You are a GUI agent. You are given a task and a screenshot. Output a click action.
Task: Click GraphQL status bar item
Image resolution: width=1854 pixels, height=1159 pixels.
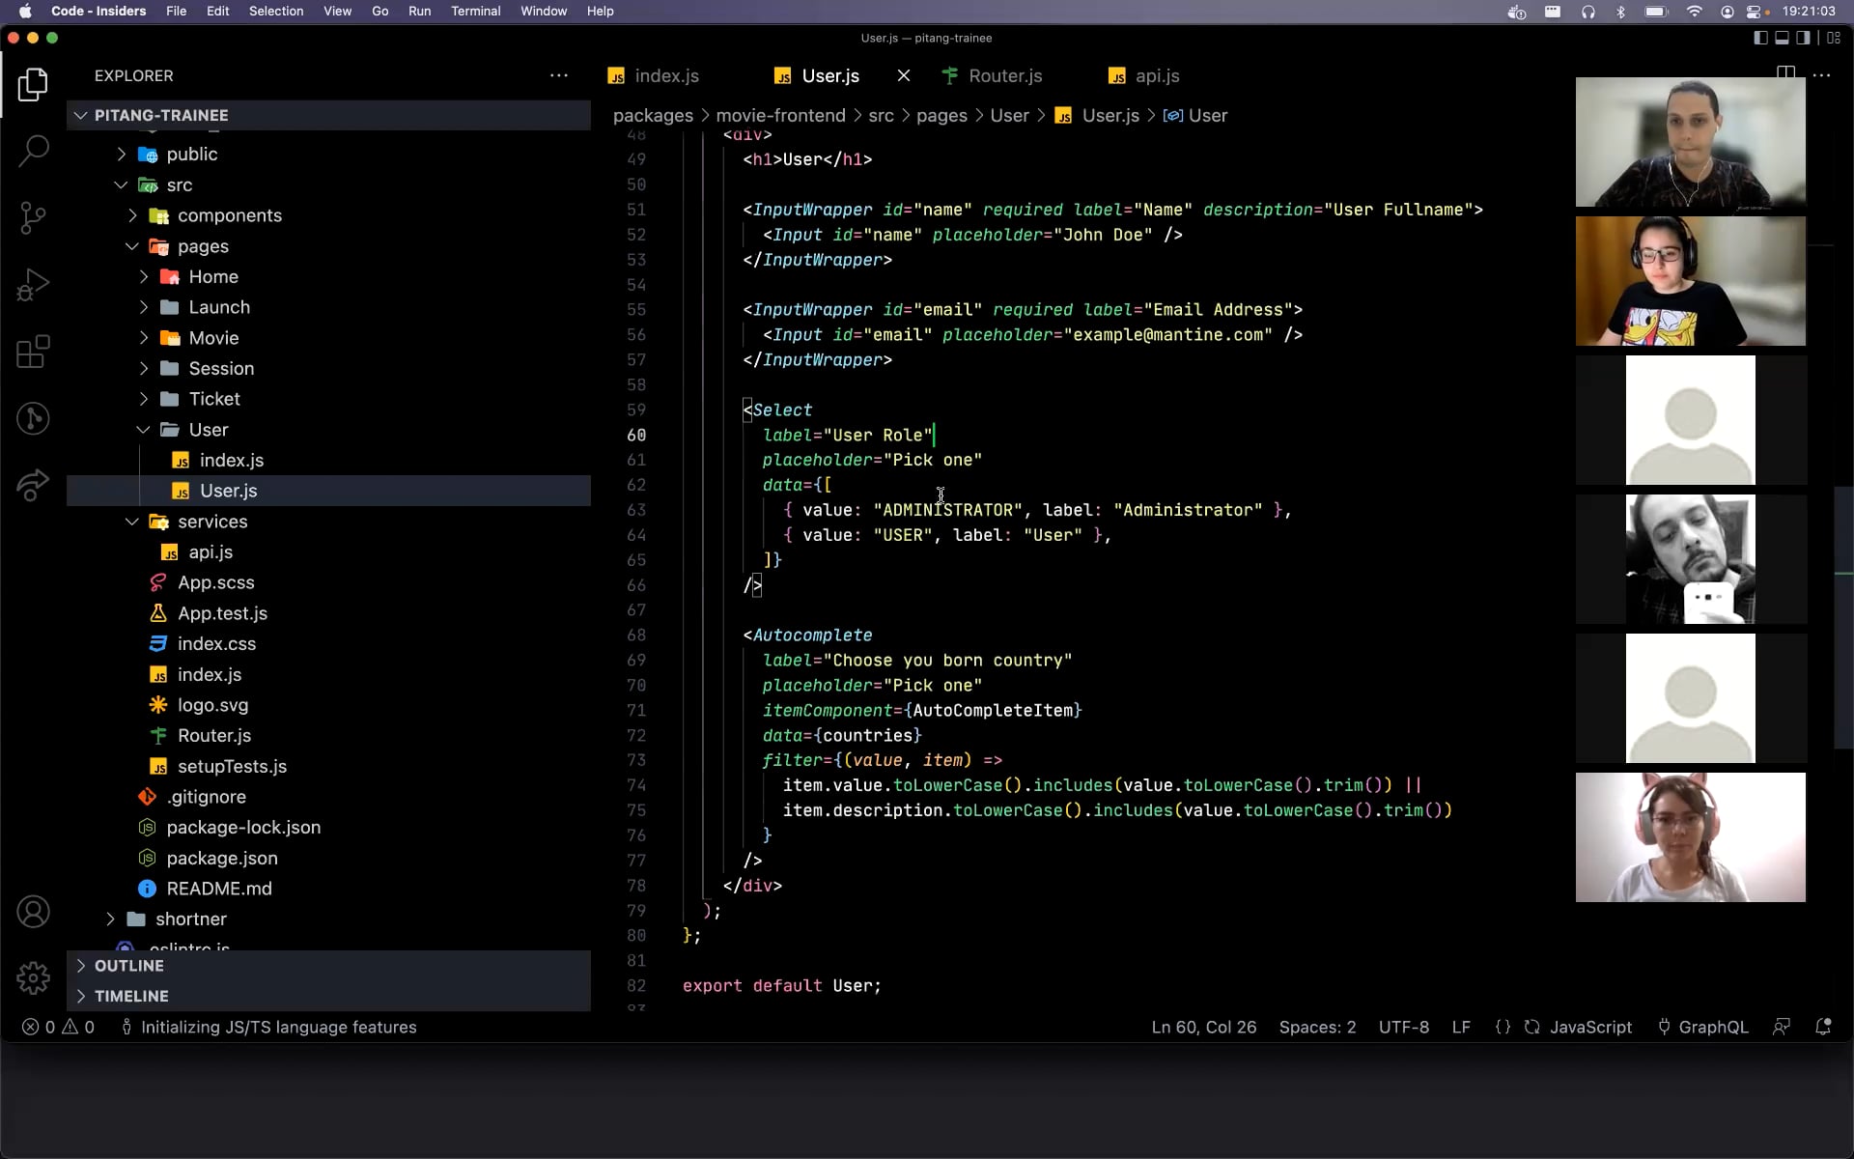1703,1027
